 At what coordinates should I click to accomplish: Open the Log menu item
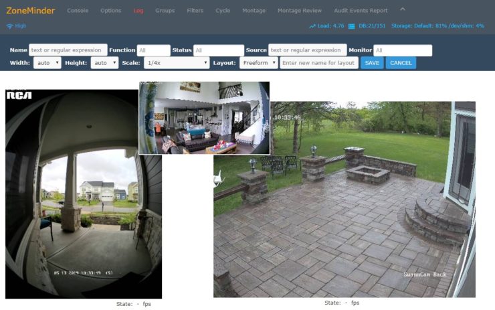click(x=138, y=11)
